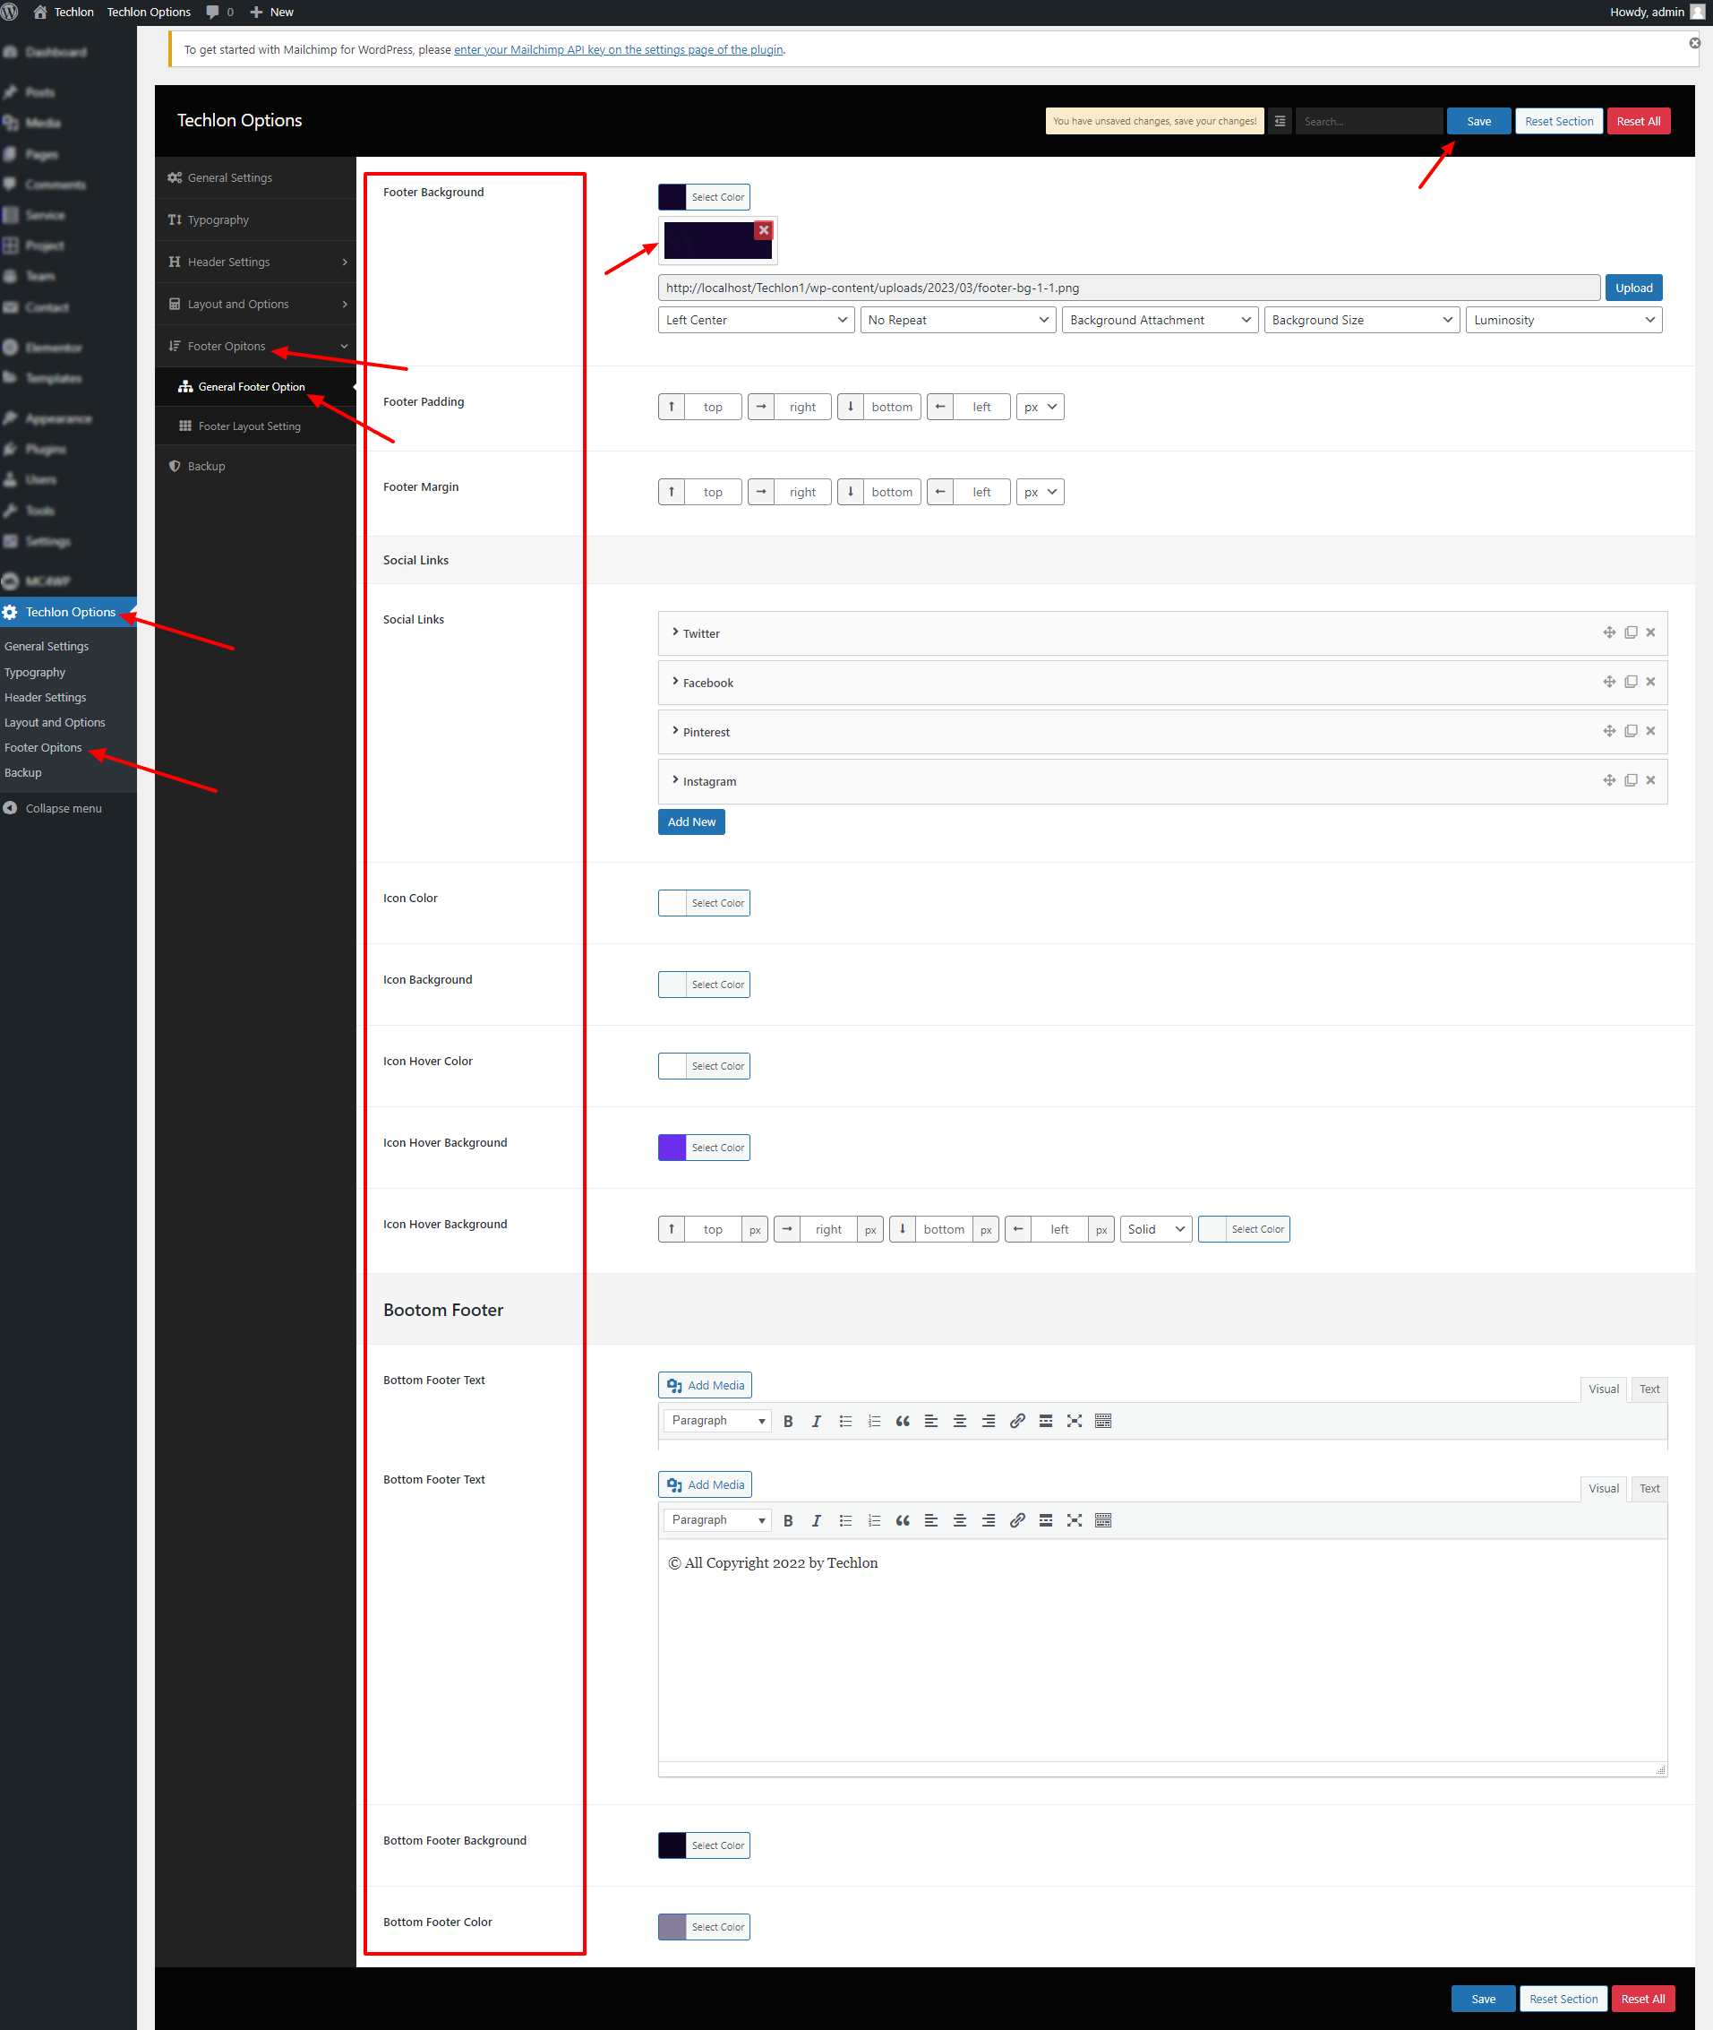Open the Mailchimp API key settings link
Image resolution: width=1713 pixels, height=2030 pixels.
618,49
